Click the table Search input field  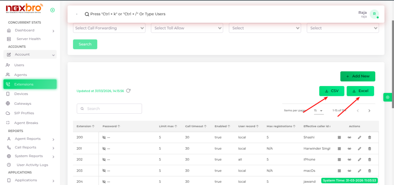(109, 109)
